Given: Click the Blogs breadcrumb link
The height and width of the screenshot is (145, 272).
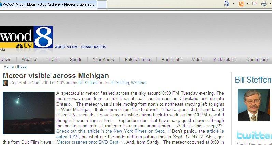Looking at the screenshot, I should coord(22,67).
